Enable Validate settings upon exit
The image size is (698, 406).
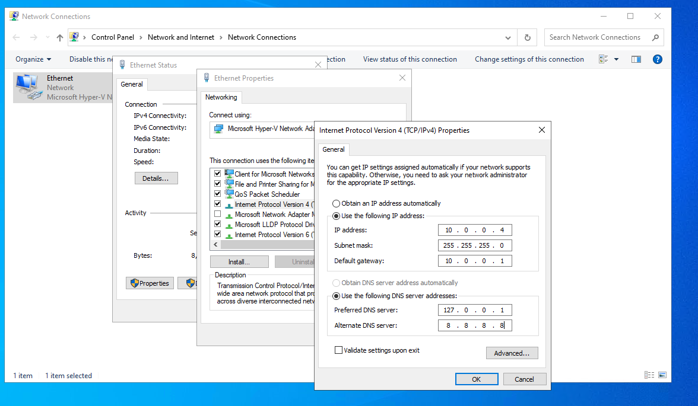pyautogui.click(x=338, y=350)
